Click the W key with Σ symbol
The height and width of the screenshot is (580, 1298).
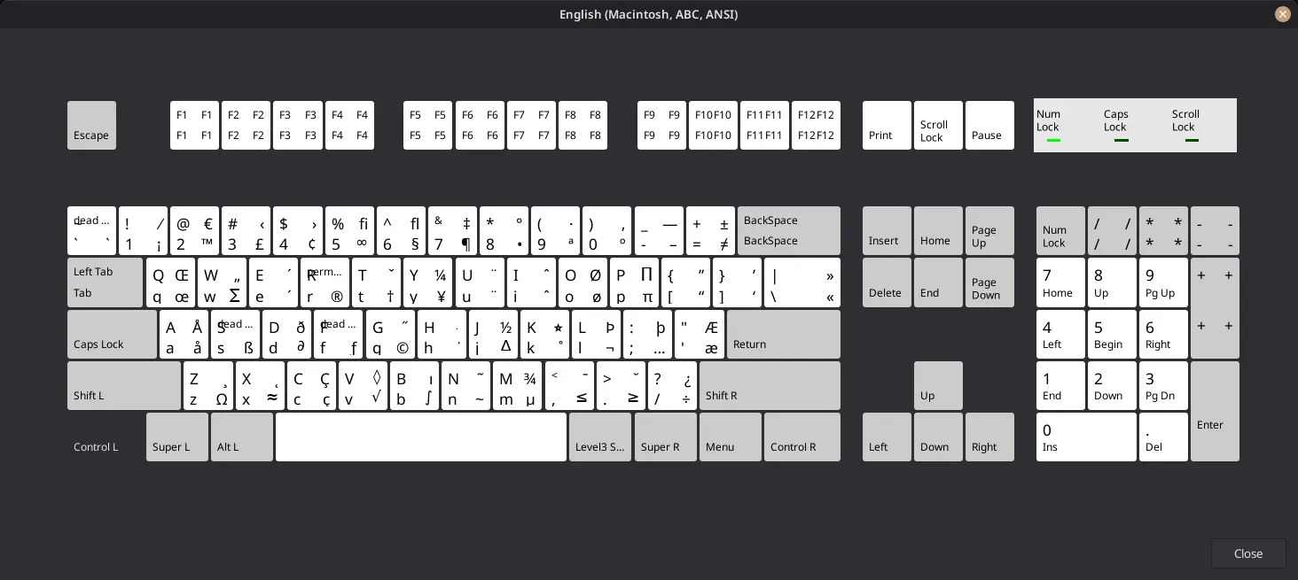[x=222, y=282]
